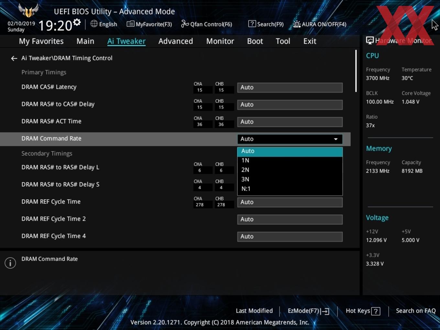This screenshot has height=330, width=440.
Task: Click the Secondary Timings heading
Action: click(47, 154)
